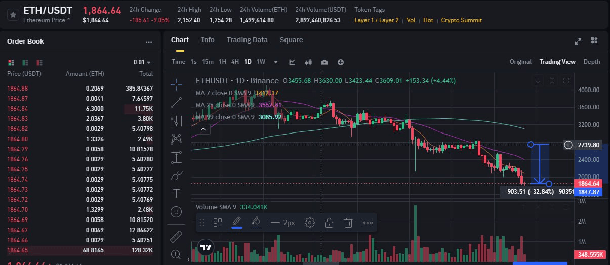Open drawing settings gear in floating toolbar
610x265 pixels.
(x=310, y=222)
